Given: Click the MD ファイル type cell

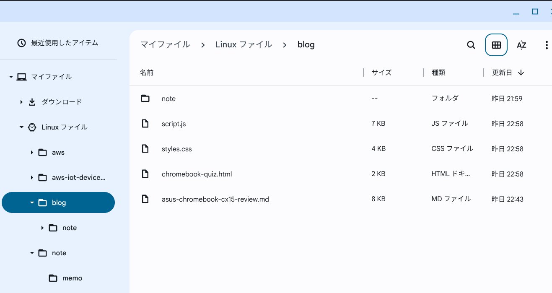Looking at the screenshot, I should coord(451,199).
